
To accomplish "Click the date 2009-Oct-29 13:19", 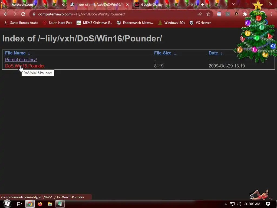I will 227,66.
